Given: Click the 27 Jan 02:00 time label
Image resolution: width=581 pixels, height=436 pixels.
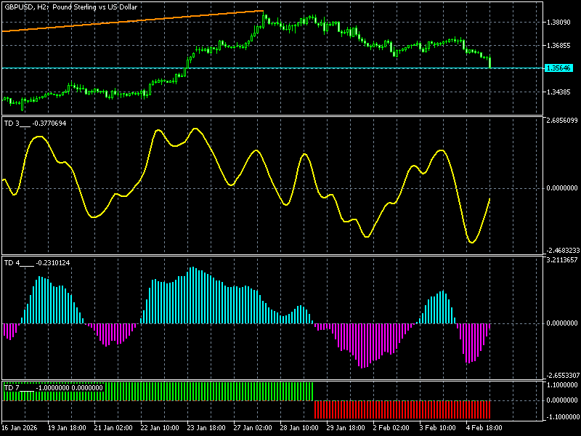Looking at the screenshot, I should (x=253, y=428).
